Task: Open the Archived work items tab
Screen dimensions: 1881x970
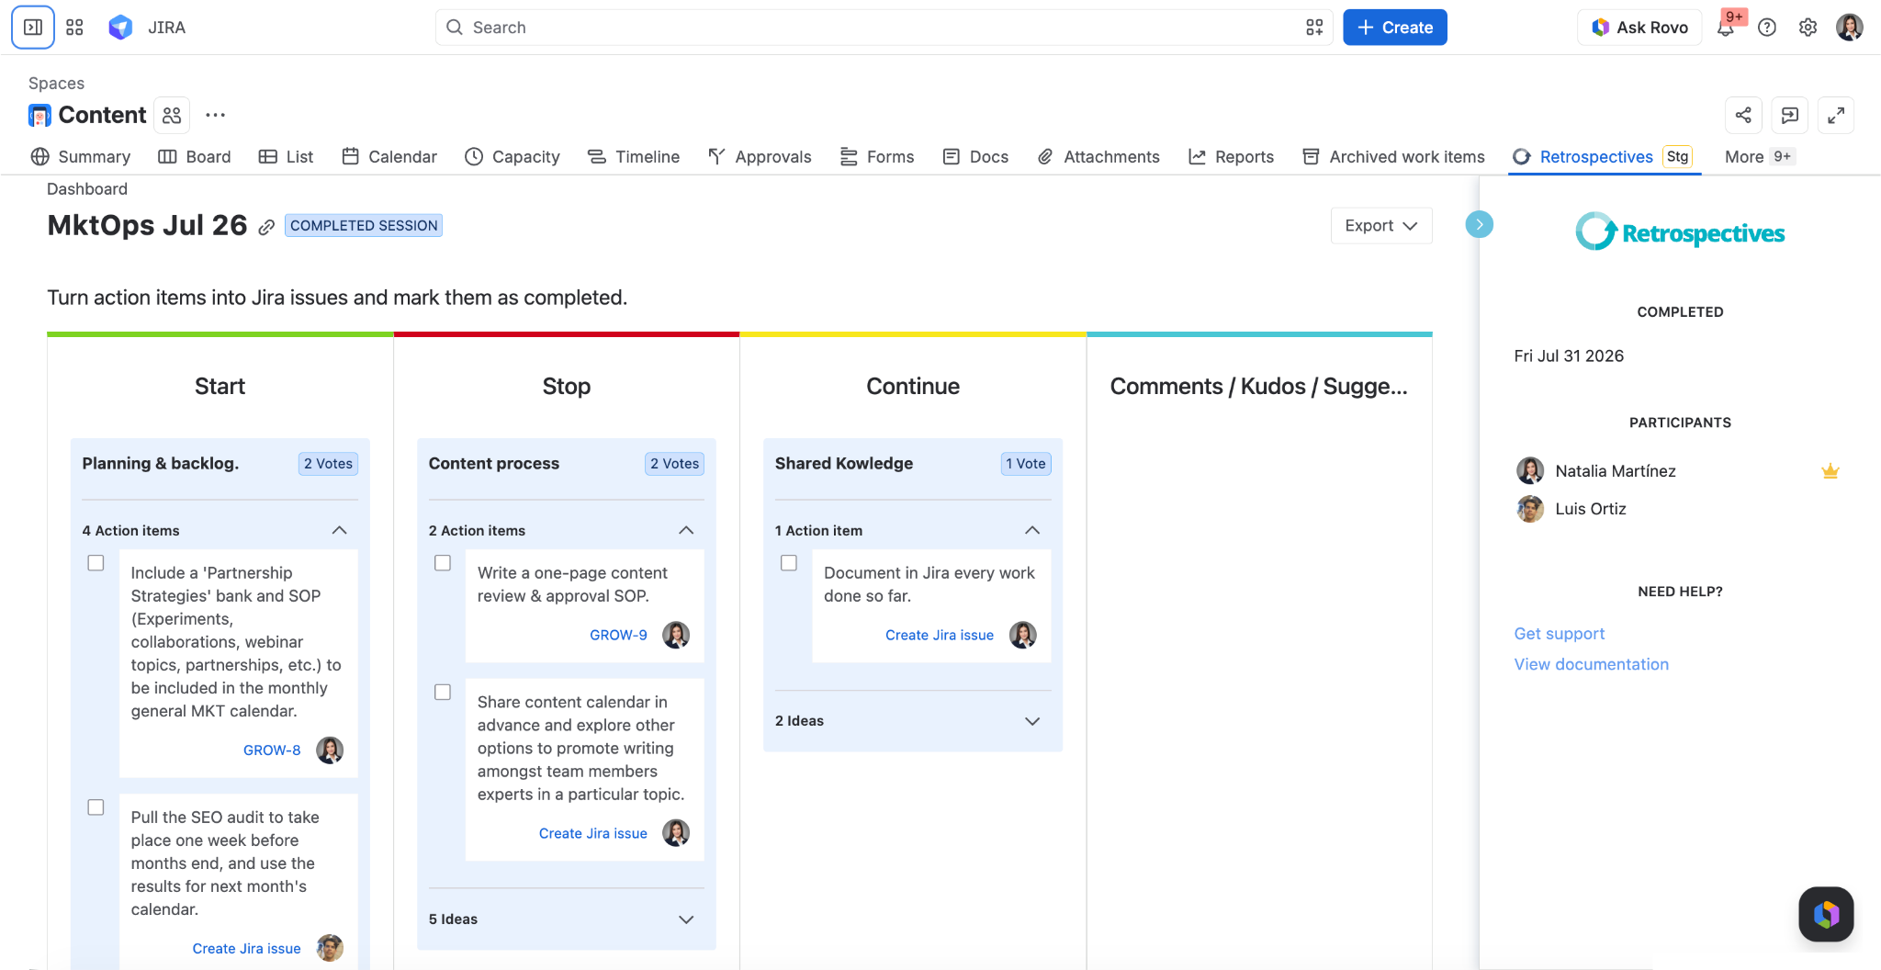Action: pyautogui.click(x=1394, y=157)
